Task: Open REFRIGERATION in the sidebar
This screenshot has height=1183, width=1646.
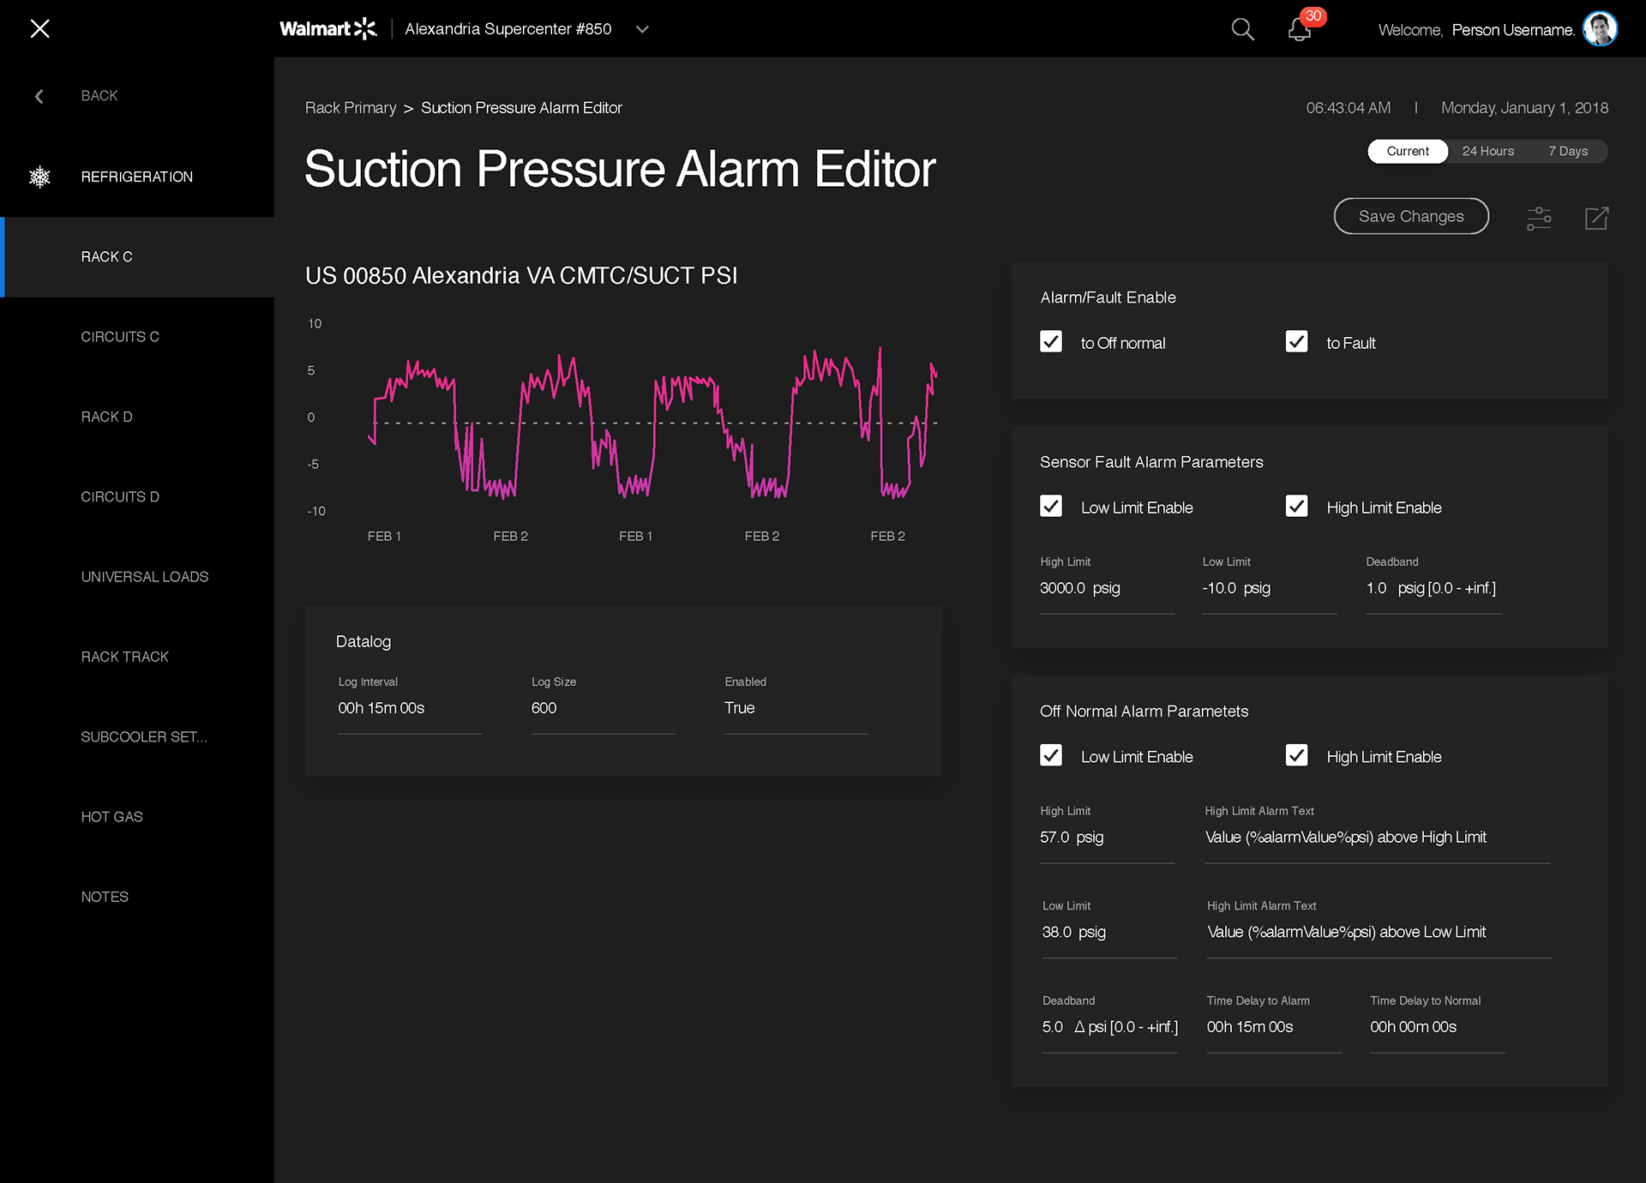Action: point(137,177)
